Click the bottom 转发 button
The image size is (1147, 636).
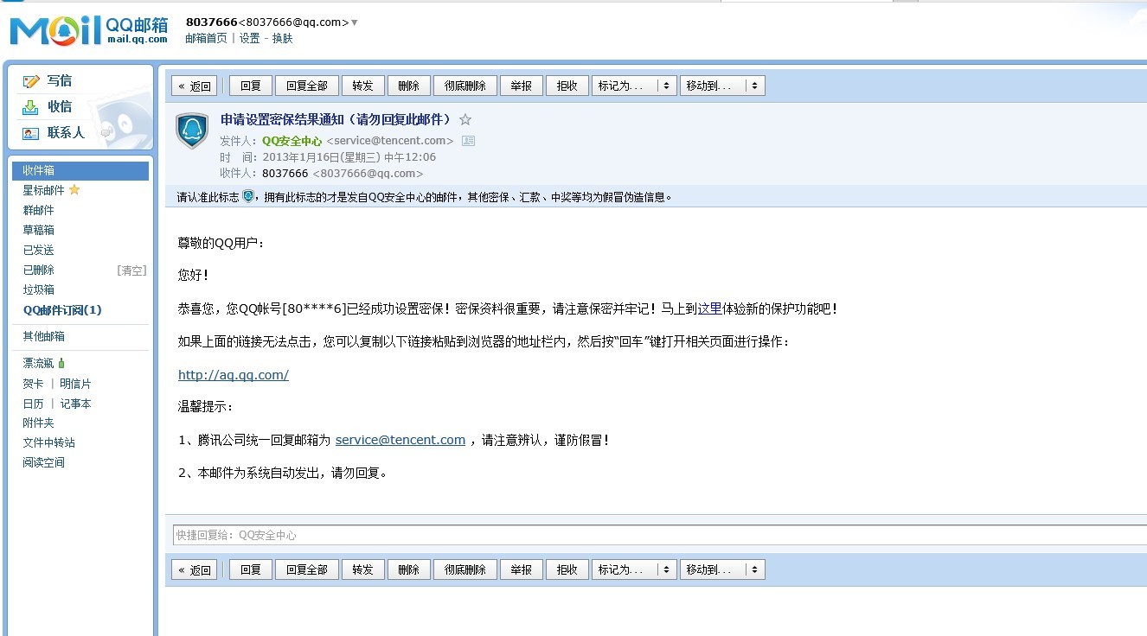[363, 569]
